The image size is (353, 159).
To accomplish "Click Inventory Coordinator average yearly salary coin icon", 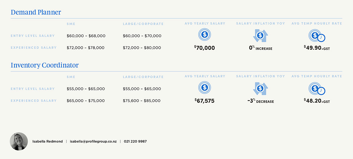I will point(205,87).
